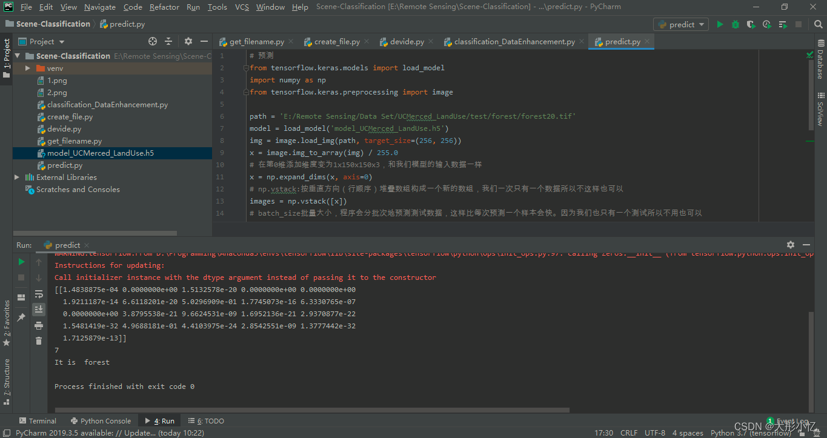The width and height of the screenshot is (827, 438).
Task: Select 1.png in the project tree
Action: [113, 80]
